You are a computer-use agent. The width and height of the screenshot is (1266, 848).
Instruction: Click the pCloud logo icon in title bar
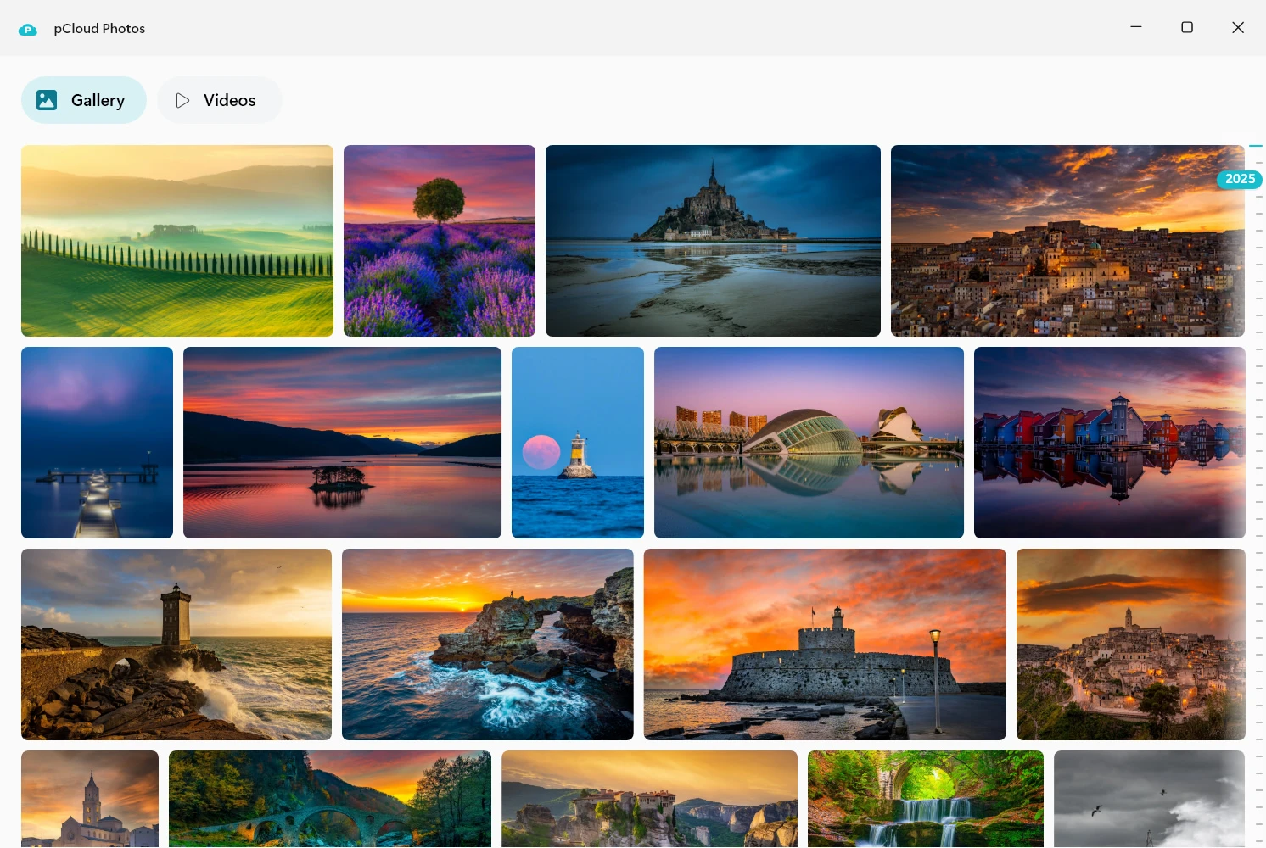click(28, 29)
